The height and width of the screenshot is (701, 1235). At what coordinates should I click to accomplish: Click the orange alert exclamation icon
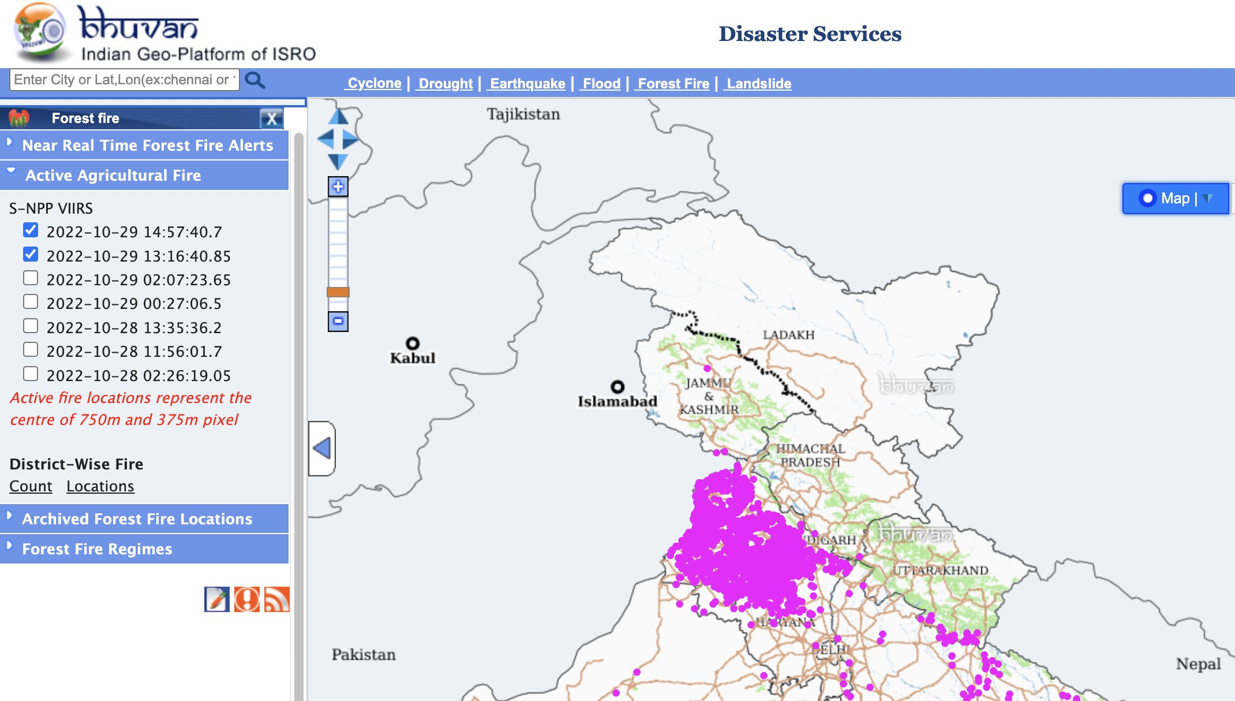tap(247, 599)
